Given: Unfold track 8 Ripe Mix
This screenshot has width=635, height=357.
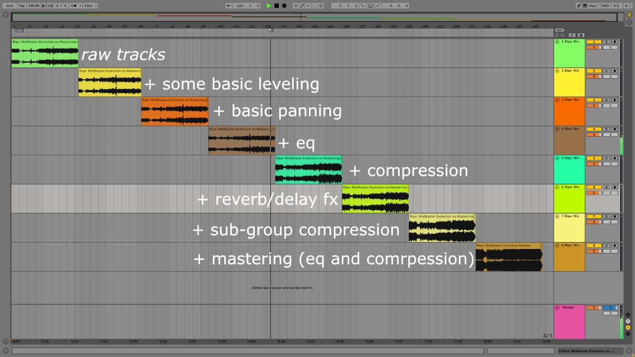Looking at the screenshot, I should click(557, 245).
